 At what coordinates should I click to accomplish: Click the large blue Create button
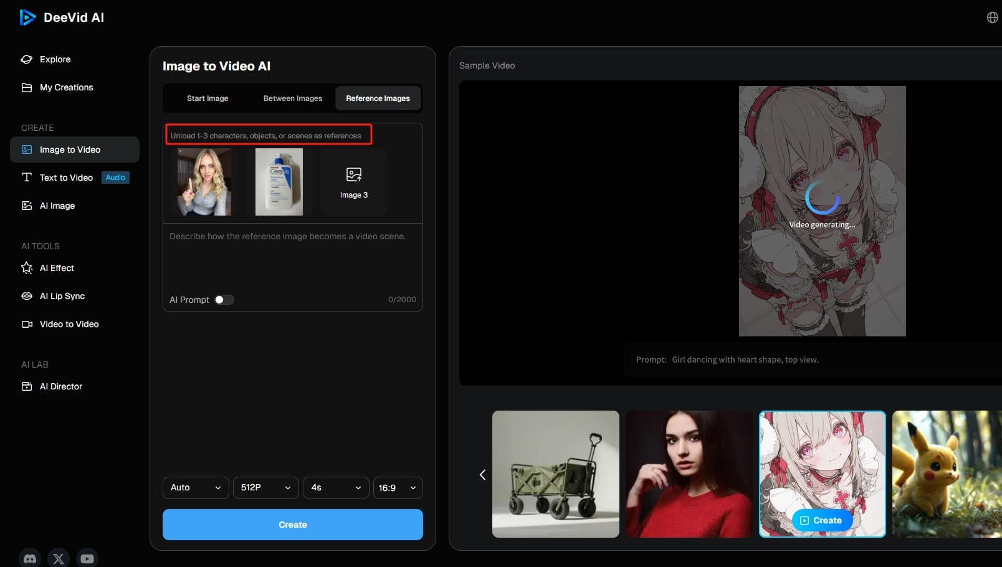coord(293,525)
